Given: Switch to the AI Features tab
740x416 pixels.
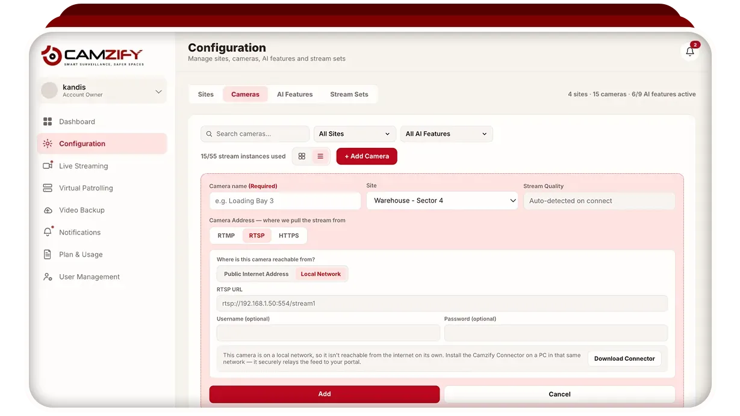Looking at the screenshot, I should pyautogui.click(x=295, y=94).
